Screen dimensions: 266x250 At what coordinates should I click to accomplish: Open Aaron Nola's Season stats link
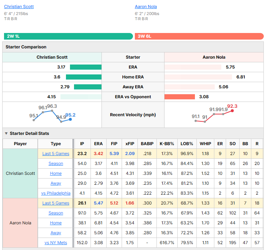pyautogui.click(x=56, y=213)
